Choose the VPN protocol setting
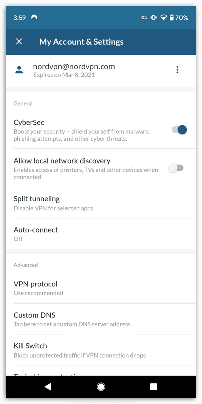Screen dimensions: 202x404 [101, 288]
